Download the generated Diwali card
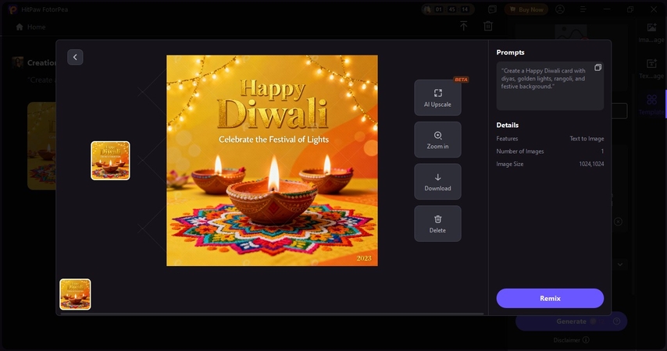Image resolution: width=667 pixels, height=351 pixels. 437,182
